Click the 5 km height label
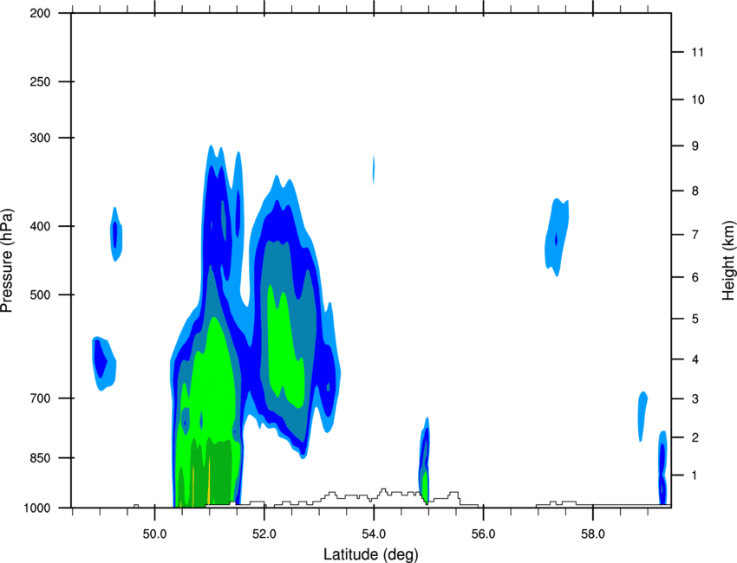The height and width of the screenshot is (563, 737). click(x=695, y=319)
